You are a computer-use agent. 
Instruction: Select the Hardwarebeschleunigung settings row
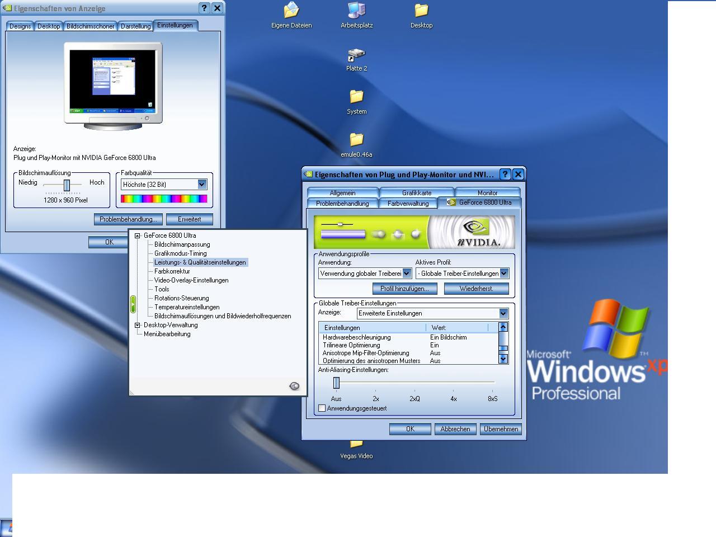click(x=408, y=337)
